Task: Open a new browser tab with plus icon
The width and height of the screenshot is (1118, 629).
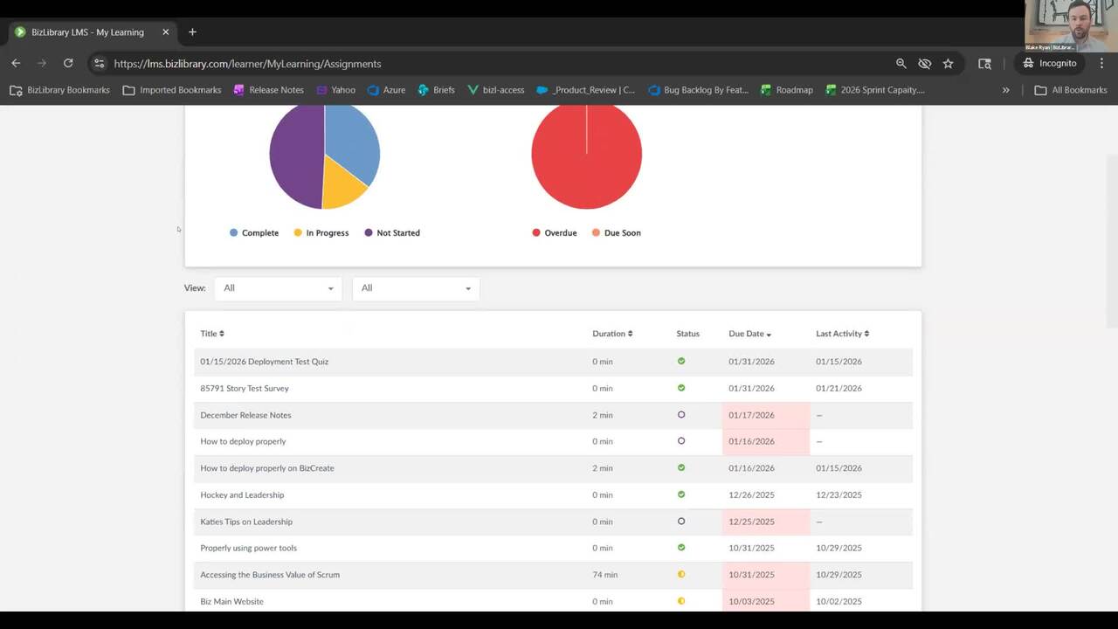Action: pyautogui.click(x=192, y=32)
